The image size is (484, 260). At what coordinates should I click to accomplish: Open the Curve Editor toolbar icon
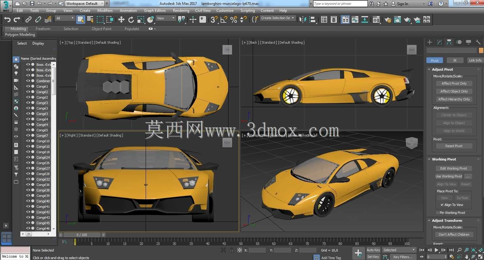click(355, 20)
